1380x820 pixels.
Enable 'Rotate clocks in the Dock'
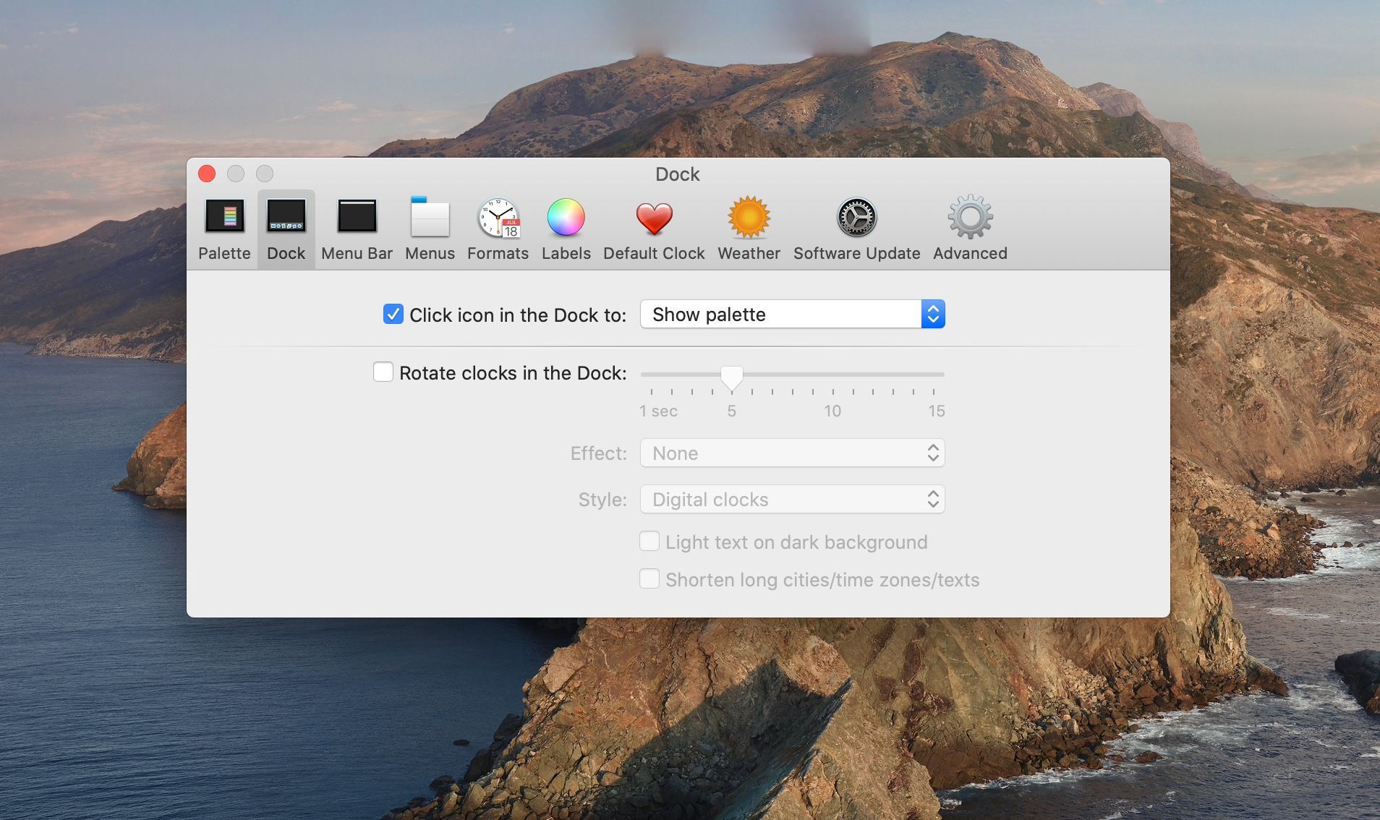(x=383, y=372)
